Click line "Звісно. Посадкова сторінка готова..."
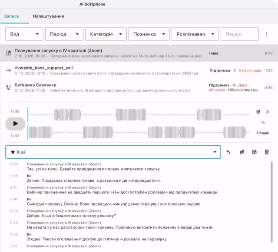Image resolution: width=278 pixels, height=252 pixels. [x=94, y=180]
